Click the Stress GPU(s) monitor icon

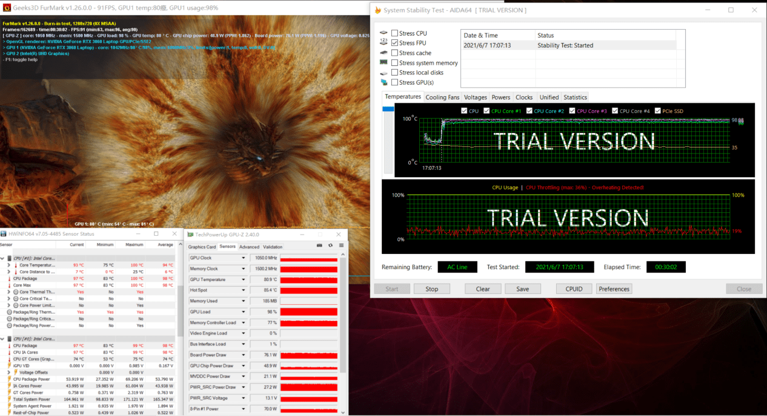point(383,82)
